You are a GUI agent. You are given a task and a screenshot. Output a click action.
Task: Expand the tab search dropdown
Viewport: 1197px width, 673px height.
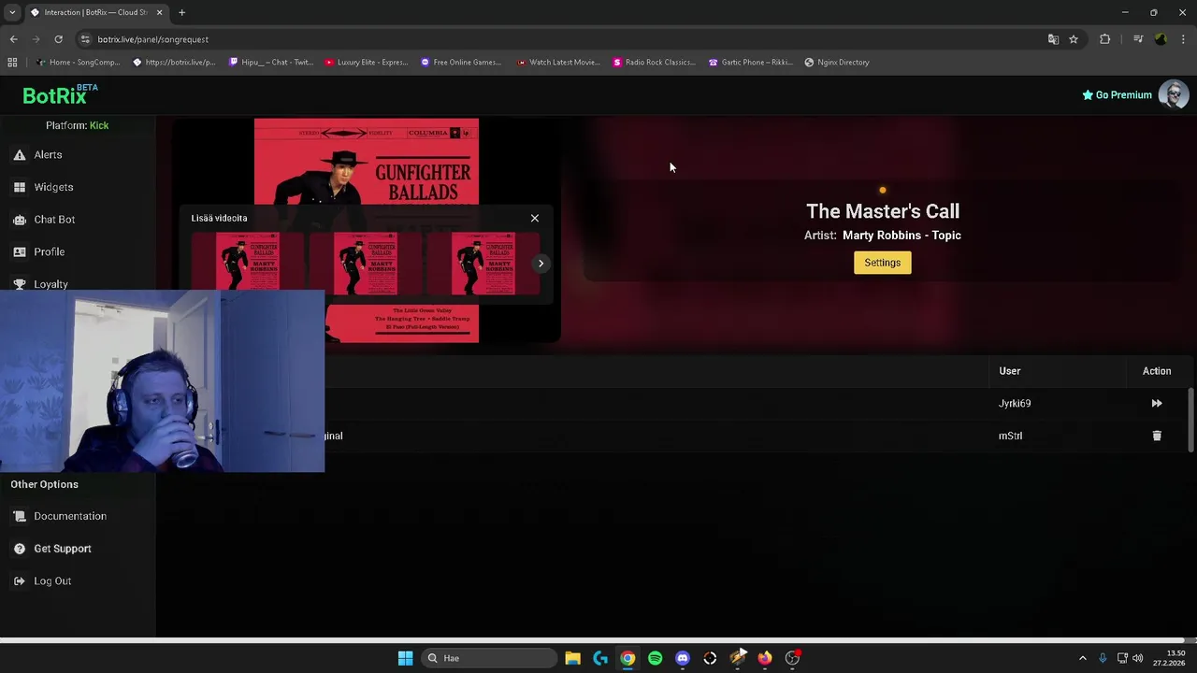pyautogui.click(x=11, y=12)
